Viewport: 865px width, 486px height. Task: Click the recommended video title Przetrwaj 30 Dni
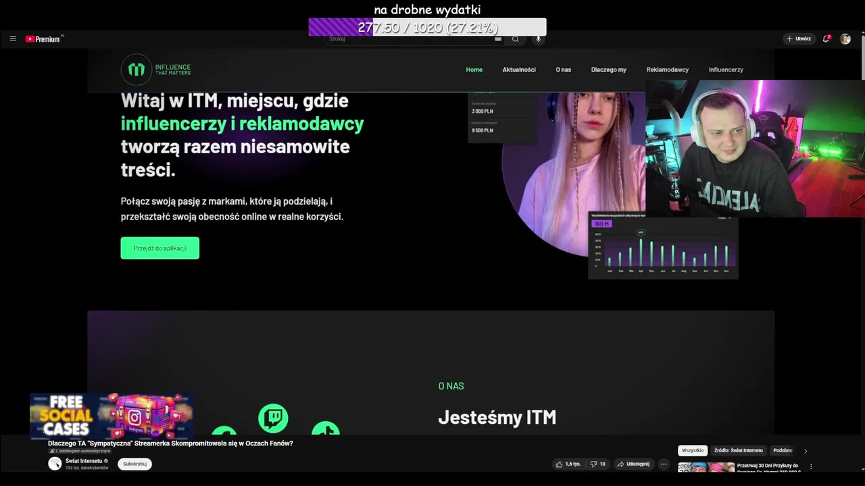[x=768, y=468]
